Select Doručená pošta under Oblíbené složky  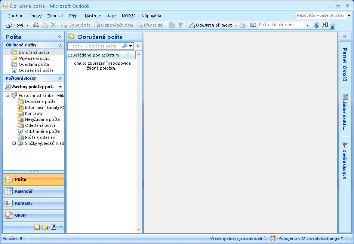[34, 52]
